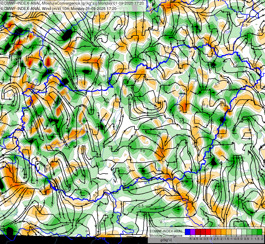Click the white legend swatch
The image size is (265, 244).
click(x=239, y=232)
